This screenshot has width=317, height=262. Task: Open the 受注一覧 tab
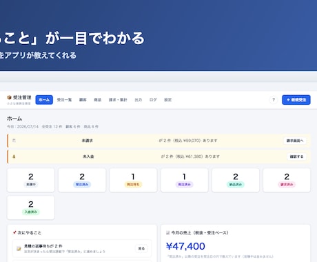[x=64, y=100]
